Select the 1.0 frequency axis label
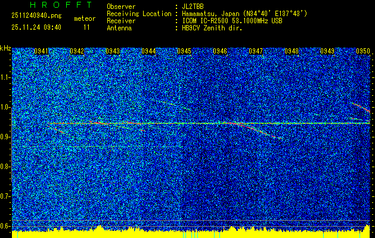The height and width of the screenshot is (238, 375). point(5,107)
